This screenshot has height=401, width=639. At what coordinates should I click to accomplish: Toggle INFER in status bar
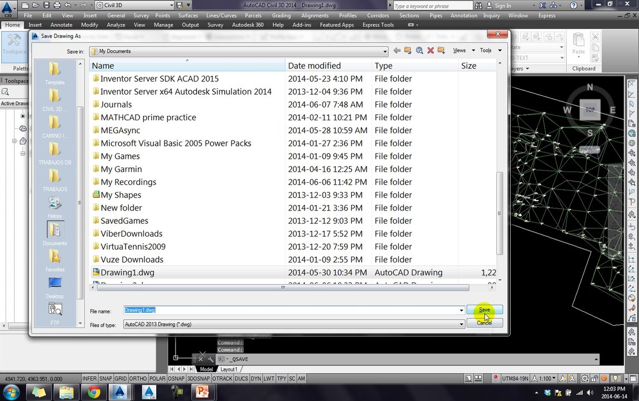(89, 378)
